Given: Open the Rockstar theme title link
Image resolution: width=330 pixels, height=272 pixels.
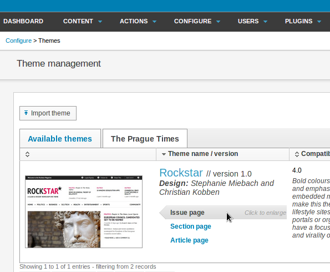Looking at the screenshot, I should tap(181, 173).
